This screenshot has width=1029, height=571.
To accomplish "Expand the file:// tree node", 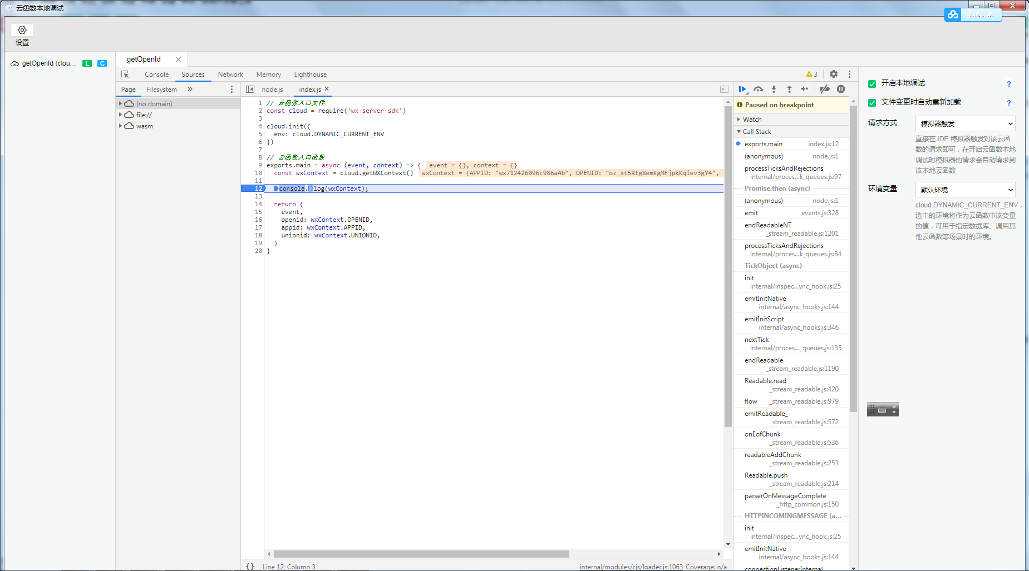I will coord(120,115).
